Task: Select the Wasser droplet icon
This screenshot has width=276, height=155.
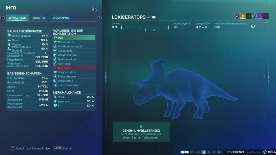Action: click(x=9, y=44)
